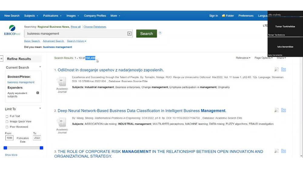Preview first result with magnifier icon
The height and width of the screenshot is (174, 303).
click(276, 70)
